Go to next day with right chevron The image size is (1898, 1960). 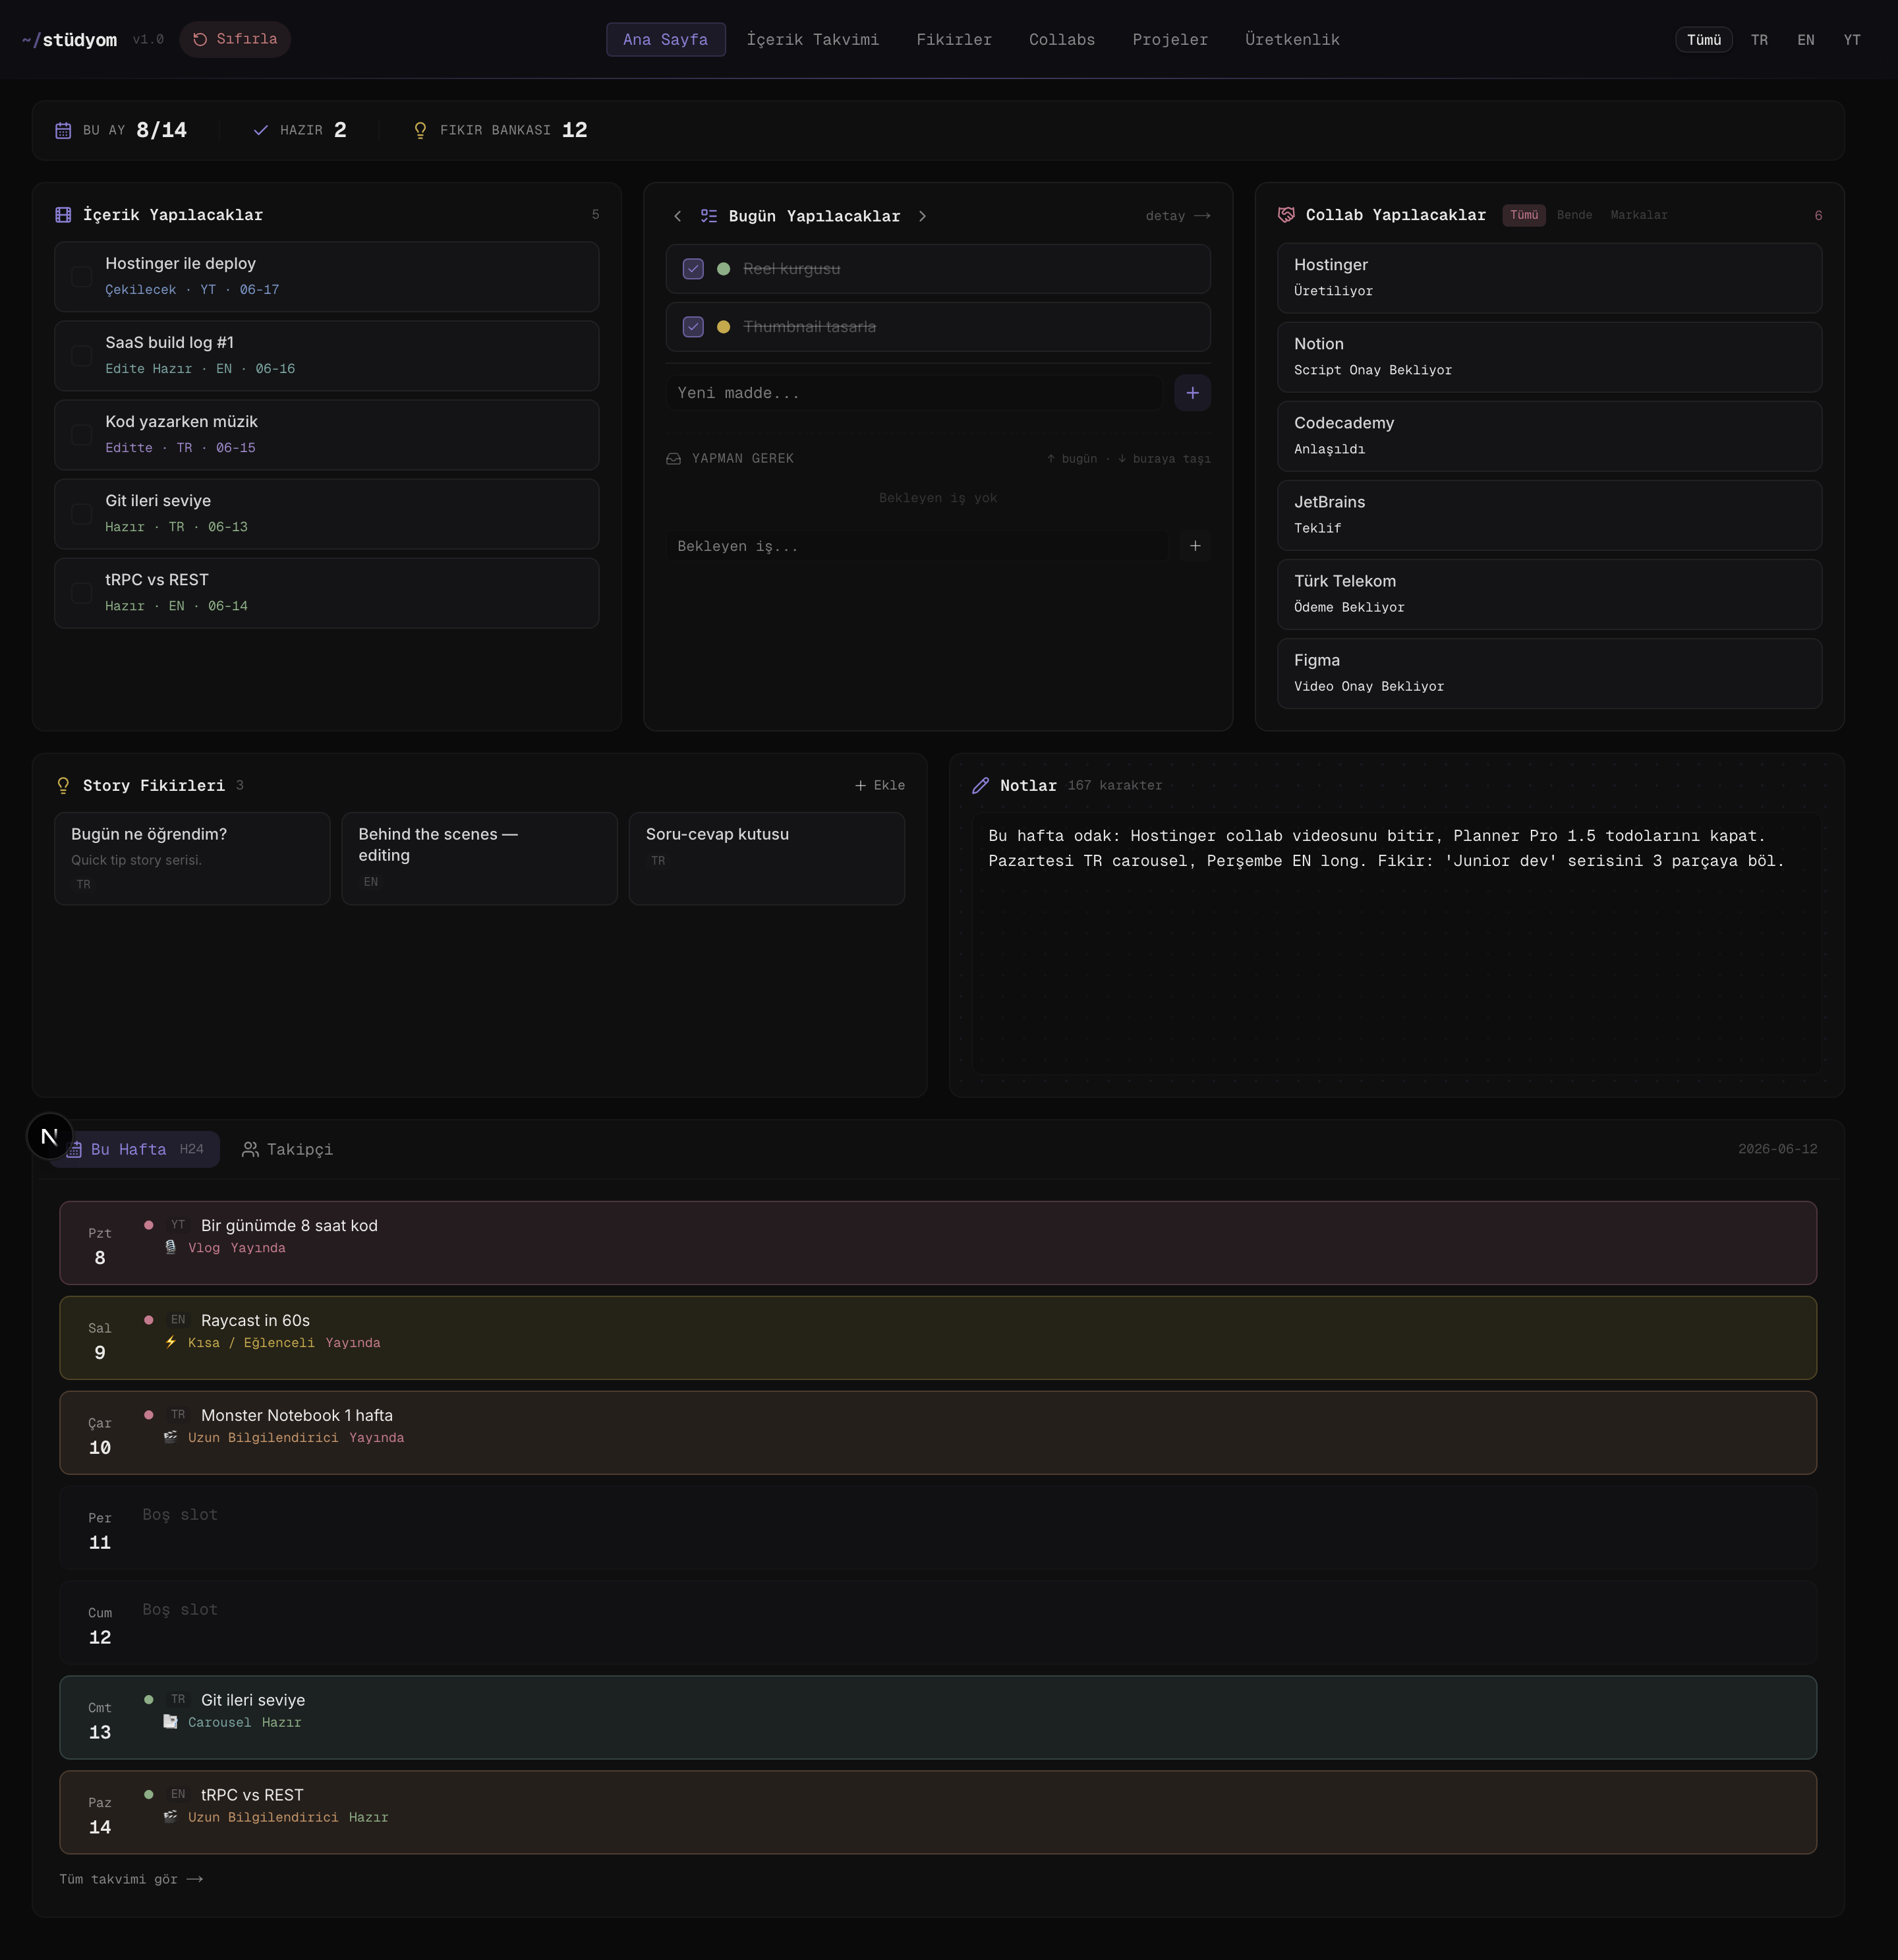pos(922,216)
